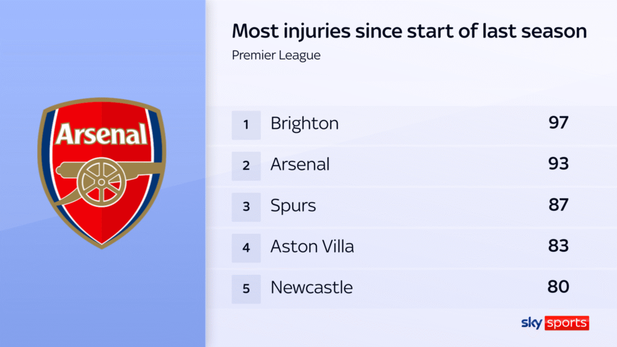617x347 pixels.
Task: Select the rank 3 number box
Action: [246, 206]
